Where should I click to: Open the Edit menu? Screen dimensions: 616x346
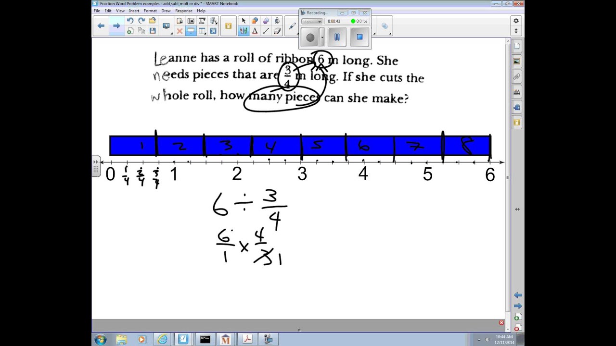pos(108,11)
